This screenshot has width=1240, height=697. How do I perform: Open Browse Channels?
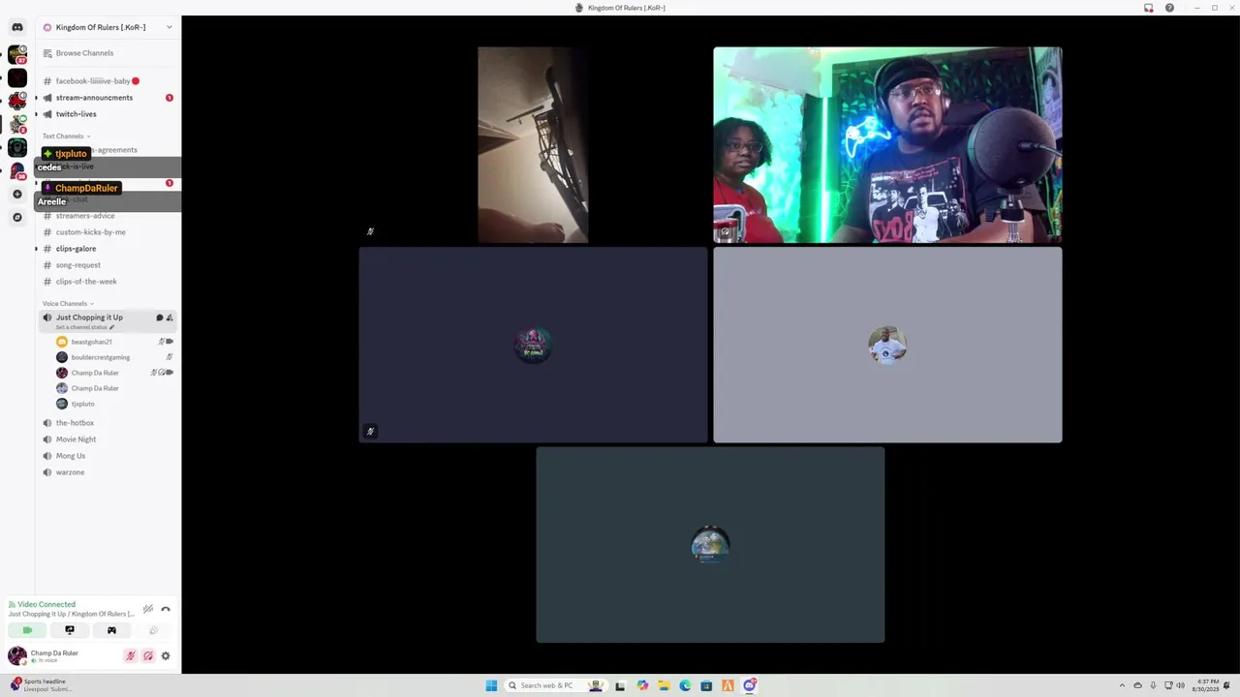tap(84, 53)
